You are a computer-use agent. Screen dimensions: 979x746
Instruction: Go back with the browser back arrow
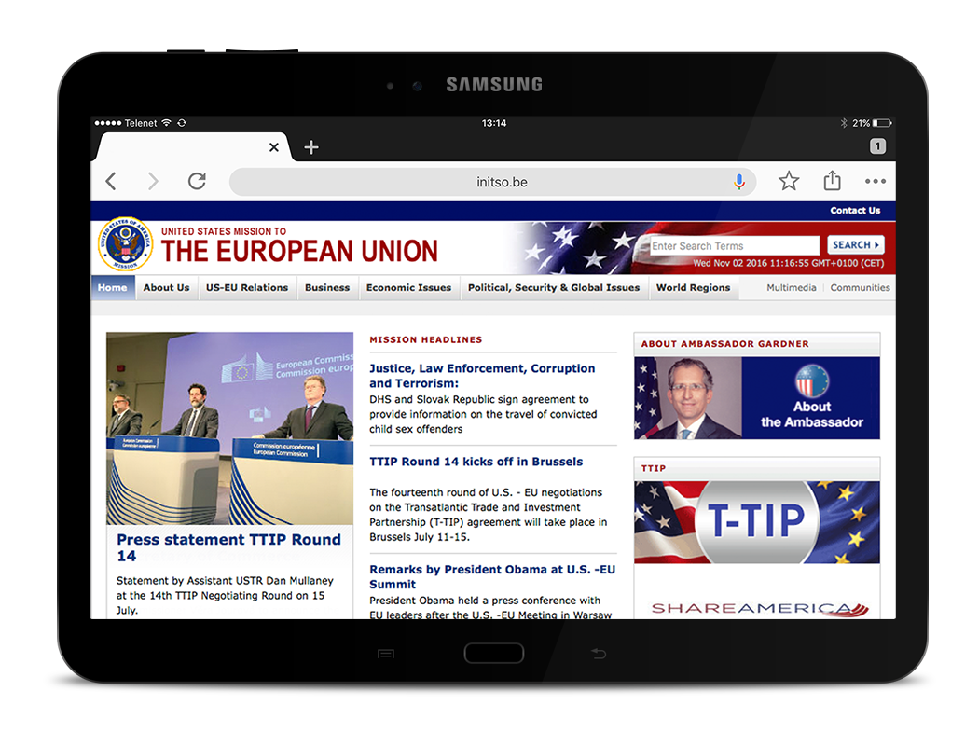click(111, 182)
